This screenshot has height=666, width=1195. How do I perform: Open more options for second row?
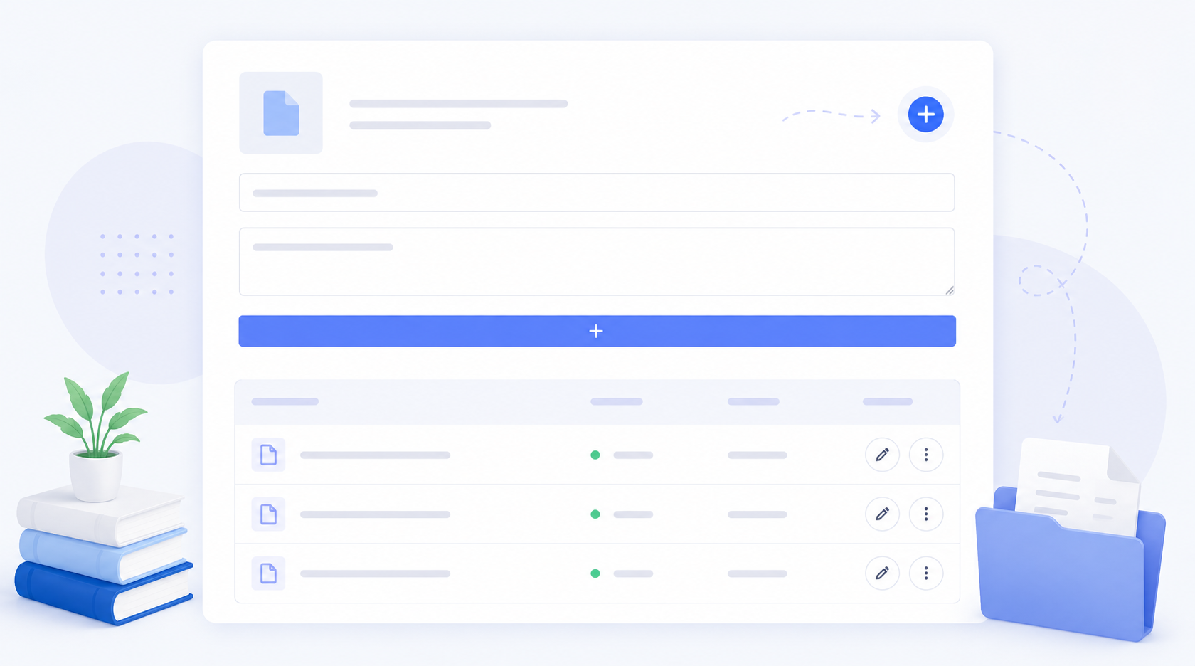[x=926, y=514]
